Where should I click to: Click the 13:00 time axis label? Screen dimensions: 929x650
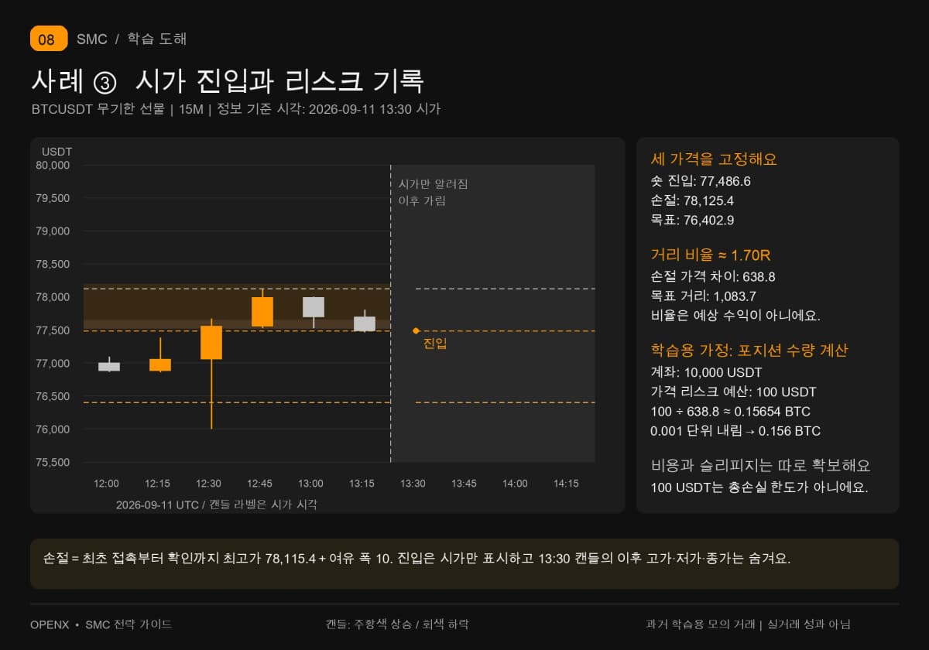[310, 484]
